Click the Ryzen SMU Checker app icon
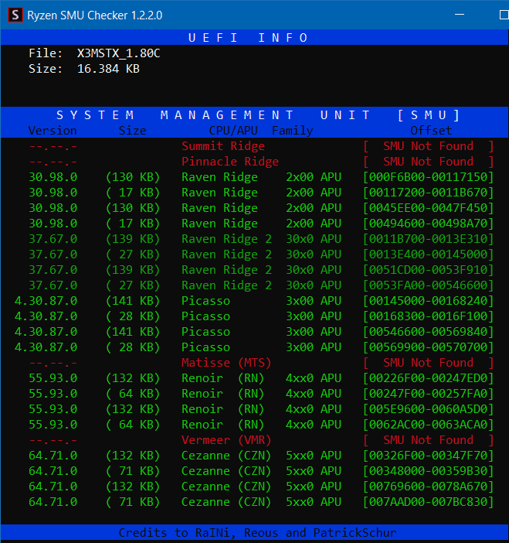The width and height of the screenshot is (509, 543). tap(15, 15)
